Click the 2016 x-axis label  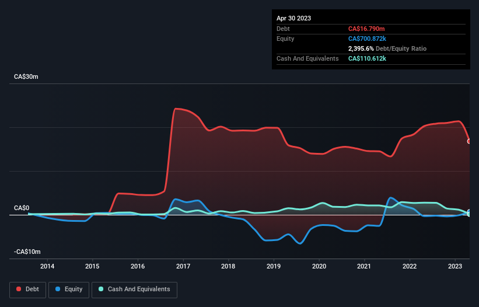(x=138, y=266)
